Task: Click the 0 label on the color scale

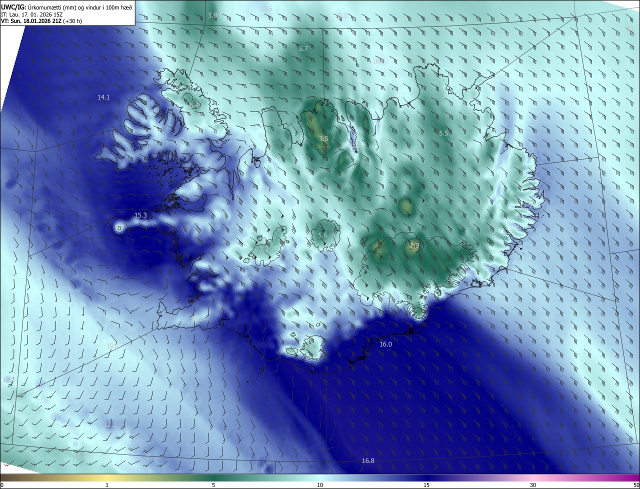Action: [1, 485]
